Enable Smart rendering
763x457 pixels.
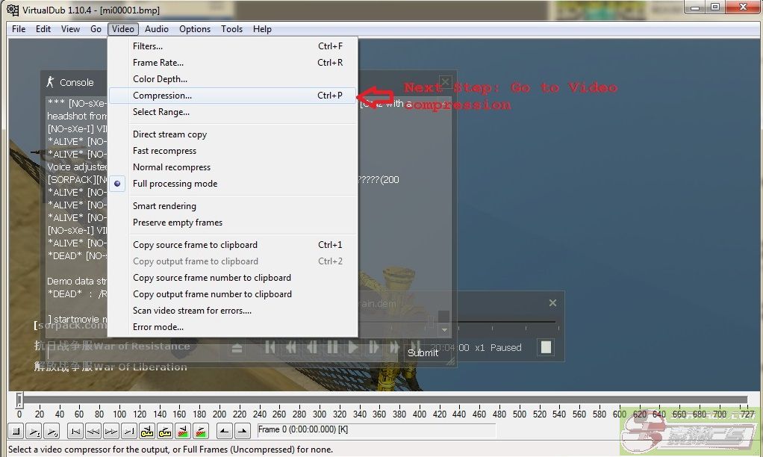tap(164, 206)
